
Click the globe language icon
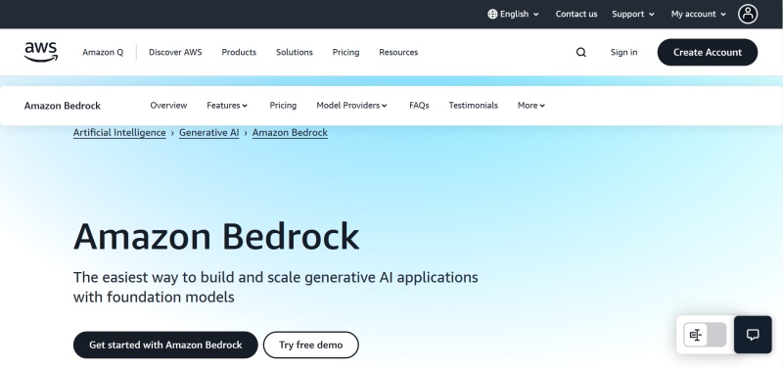coord(492,14)
